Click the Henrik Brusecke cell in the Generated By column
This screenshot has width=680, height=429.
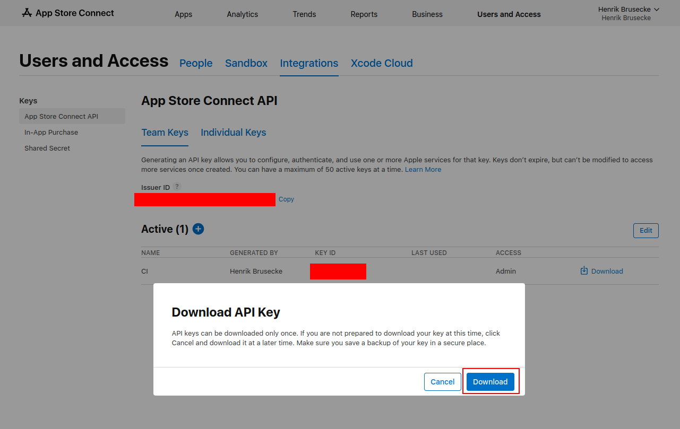coord(256,271)
